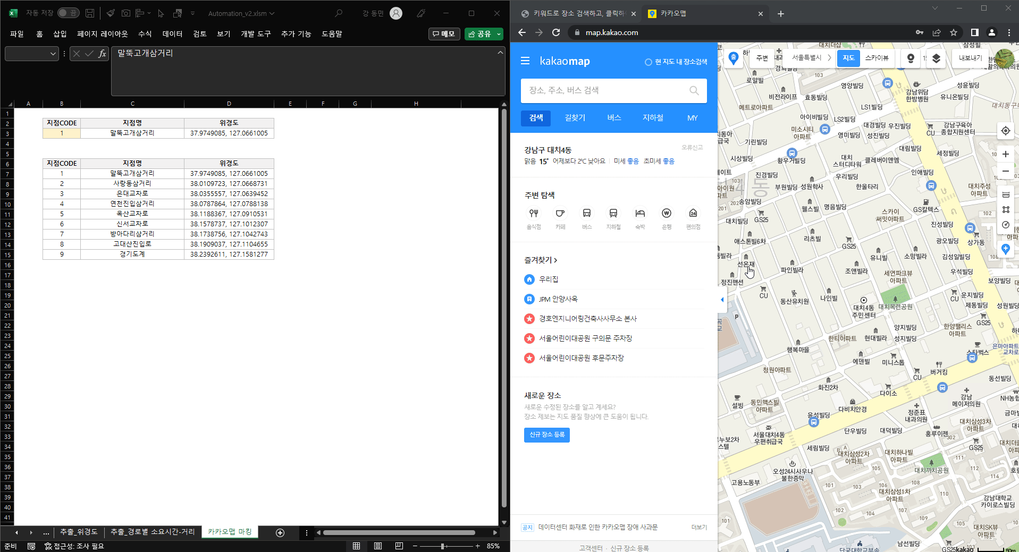Viewport: 1019px width, 552px height.
Task: Bookmark this page with star icon
Action: (x=954, y=32)
